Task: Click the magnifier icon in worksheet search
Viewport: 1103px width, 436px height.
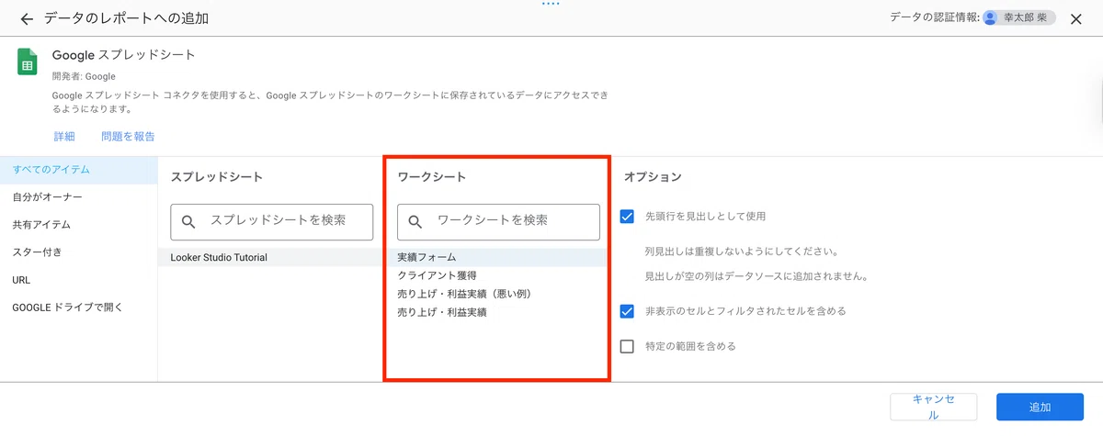Action: pyautogui.click(x=415, y=221)
